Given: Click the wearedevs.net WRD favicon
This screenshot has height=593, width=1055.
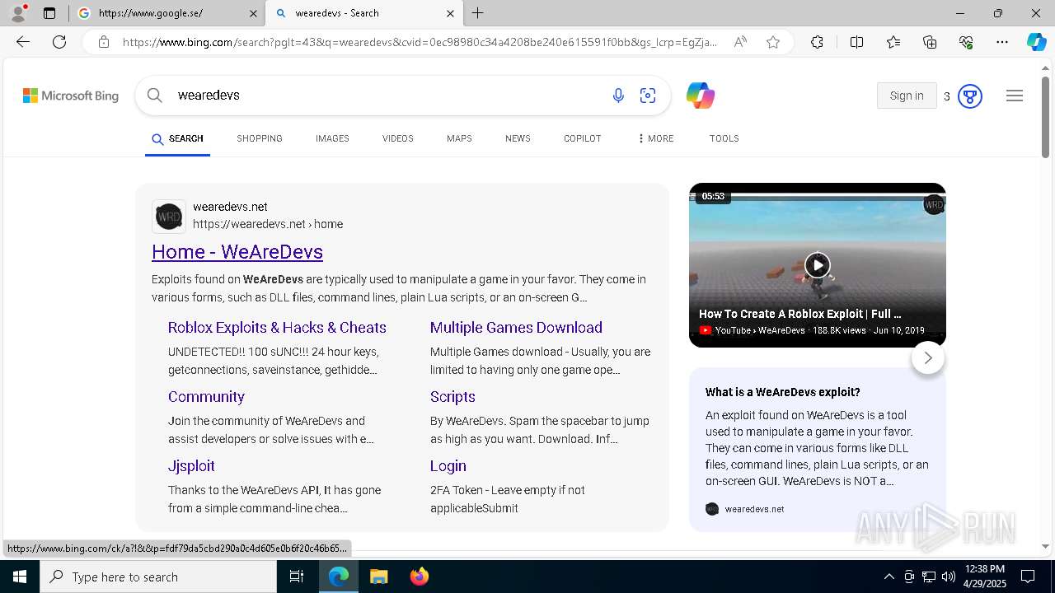Looking at the screenshot, I should 169,217.
